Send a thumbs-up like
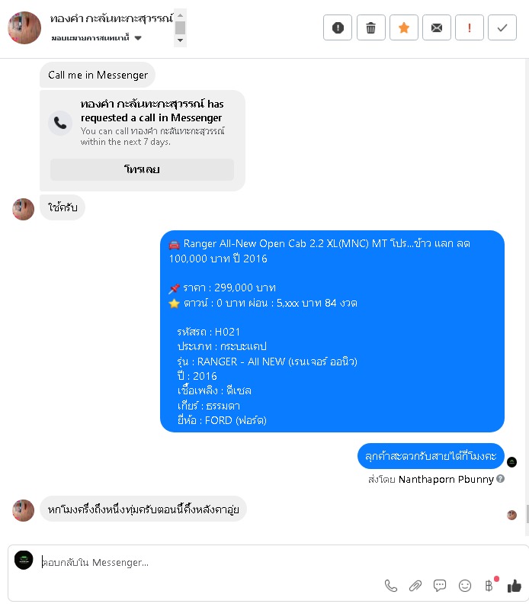The width and height of the screenshot is (529, 604). (x=514, y=586)
